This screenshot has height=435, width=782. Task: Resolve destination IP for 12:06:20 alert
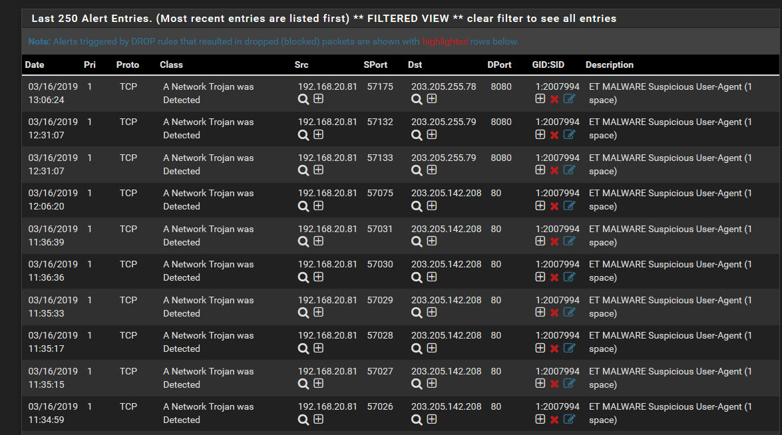click(x=417, y=206)
